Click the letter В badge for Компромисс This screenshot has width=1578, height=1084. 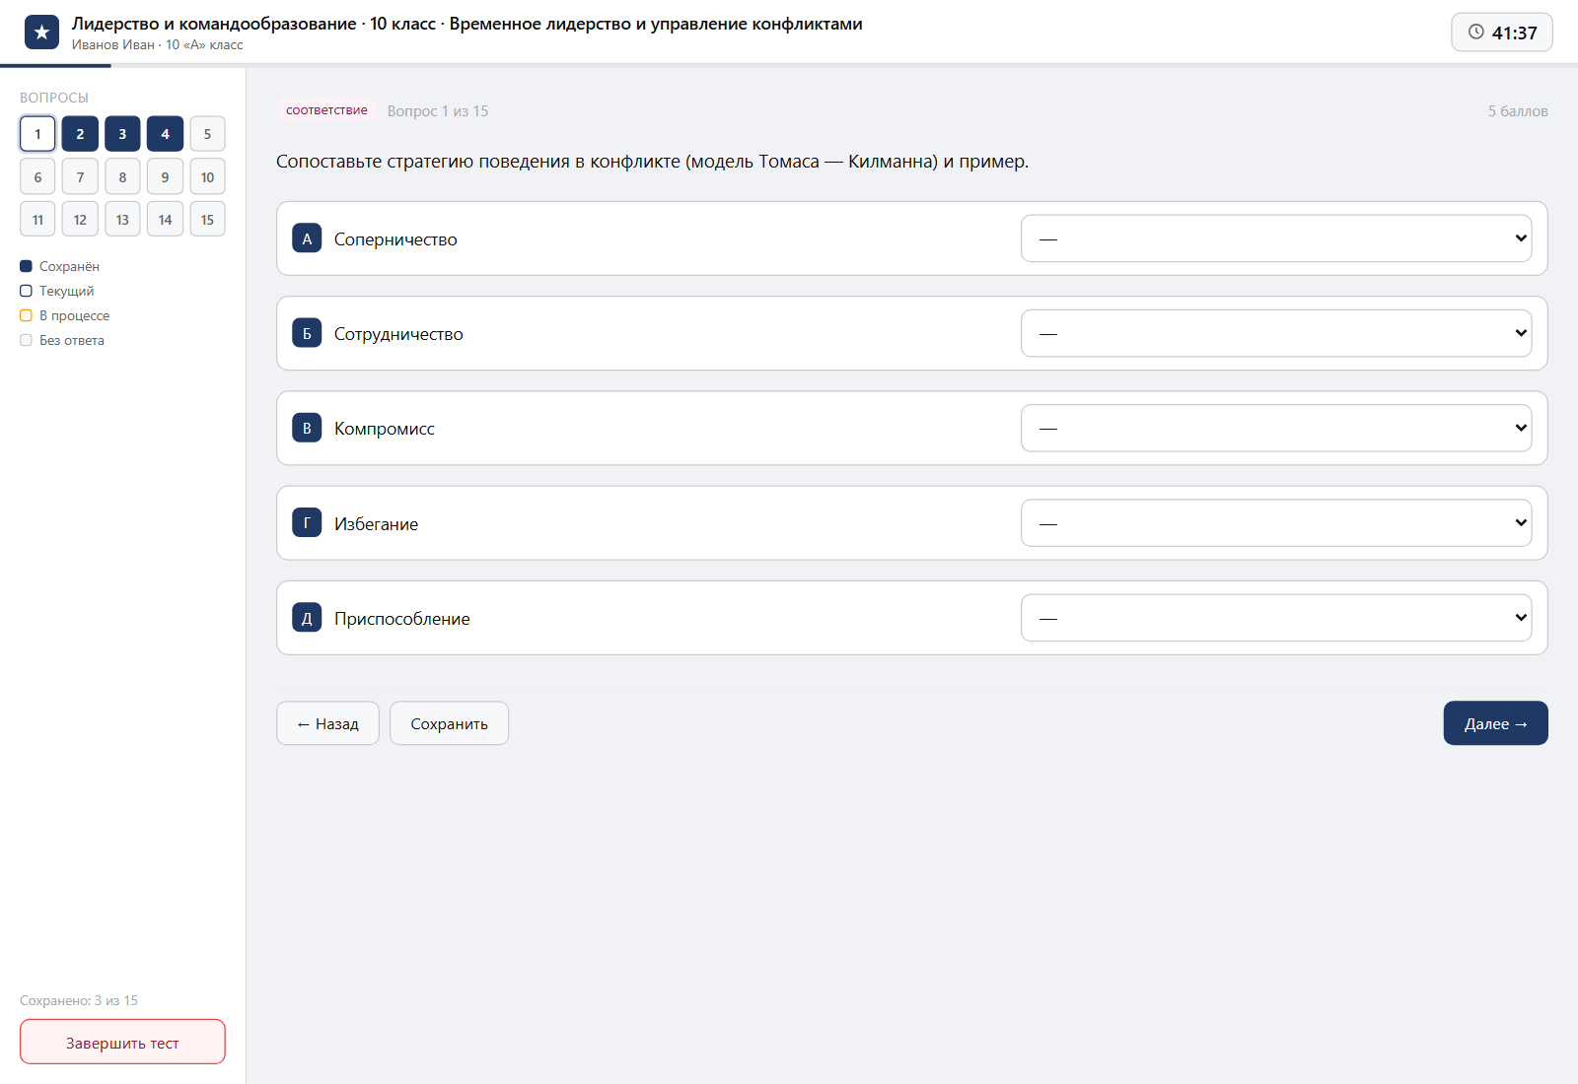point(307,429)
